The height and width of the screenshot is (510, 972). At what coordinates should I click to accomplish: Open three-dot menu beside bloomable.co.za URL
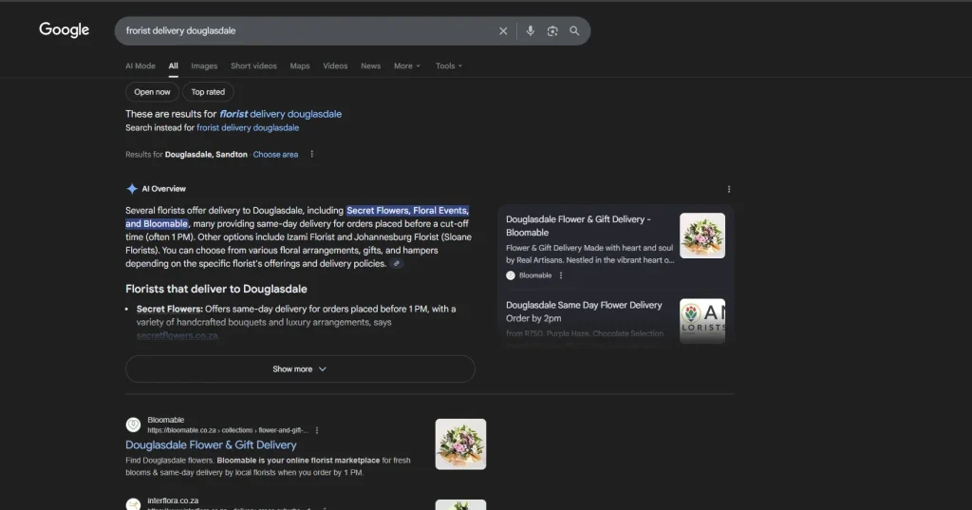click(317, 430)
